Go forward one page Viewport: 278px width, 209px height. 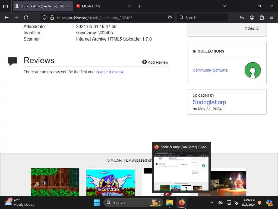point(16,17)
